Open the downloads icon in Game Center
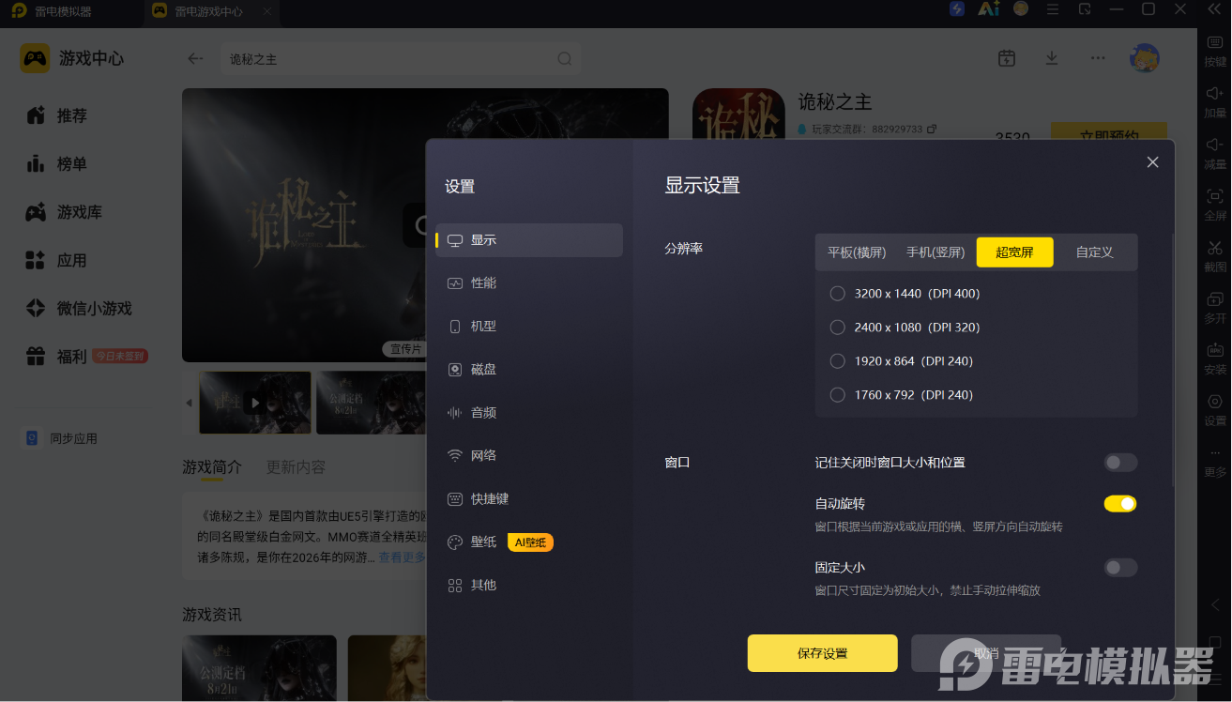The width and height of the screenshot is (1232, 702). (1052, 58)
